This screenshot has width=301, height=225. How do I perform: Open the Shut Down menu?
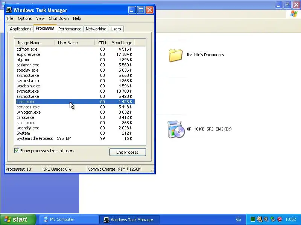pos(59,18)
